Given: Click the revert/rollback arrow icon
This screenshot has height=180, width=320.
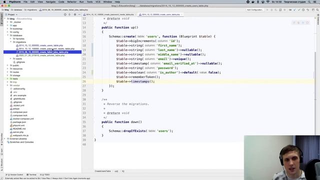Looking at the screenshot, I should (x=308, y=10).
